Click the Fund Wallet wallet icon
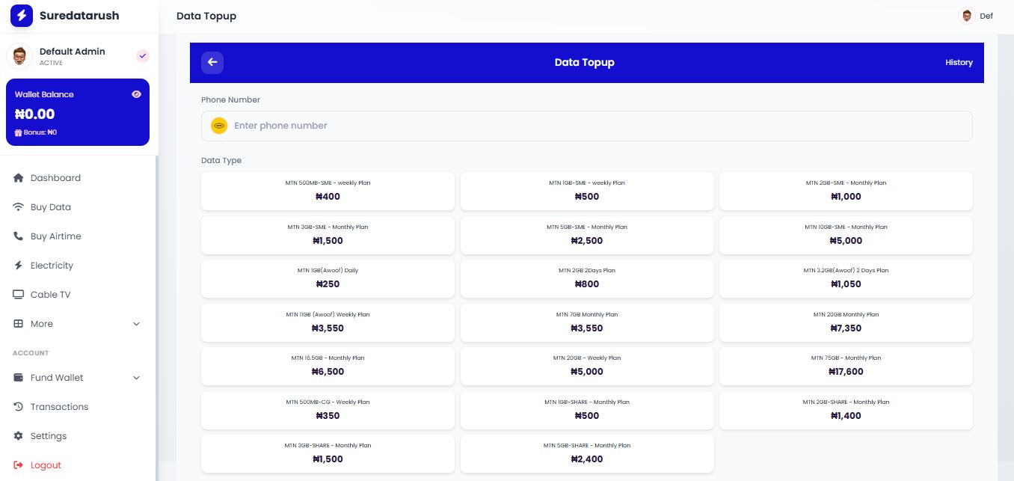Viewport: 1014px width, 481px height. 19,378
